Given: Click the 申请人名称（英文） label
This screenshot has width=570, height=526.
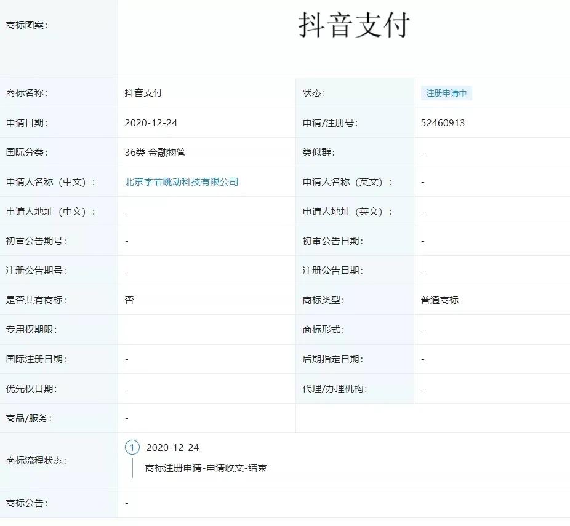Looking at the screenshot, I should [347, 182].
